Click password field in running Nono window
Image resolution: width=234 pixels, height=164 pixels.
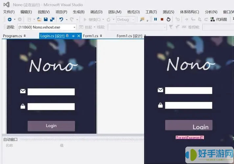click(189, 105)
